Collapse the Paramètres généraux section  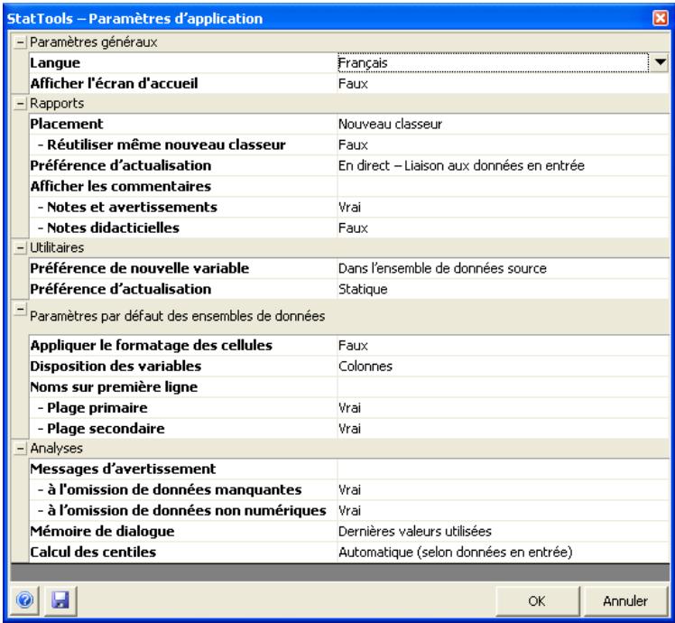click(20, 42)
